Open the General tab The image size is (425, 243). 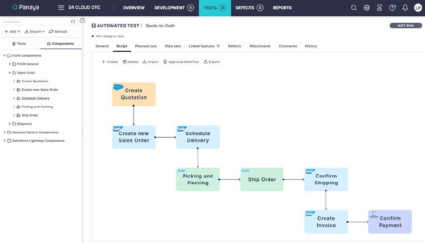point(102,46)
